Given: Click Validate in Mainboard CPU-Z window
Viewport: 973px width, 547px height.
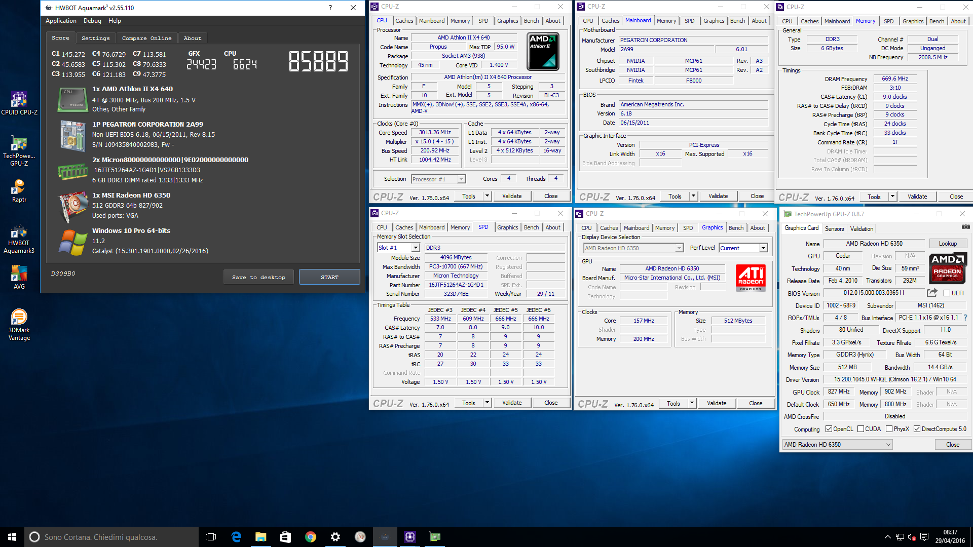Looking at the screenshot, I should pyautogui.click(x=718, y=196).
